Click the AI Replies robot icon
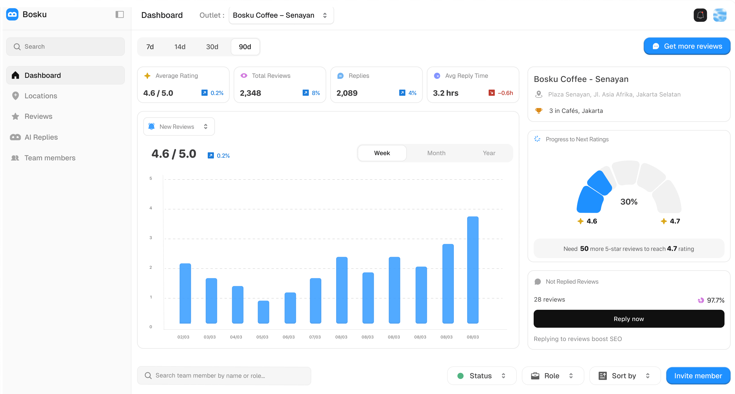735x394 pixels. click(x=15, y=137)
